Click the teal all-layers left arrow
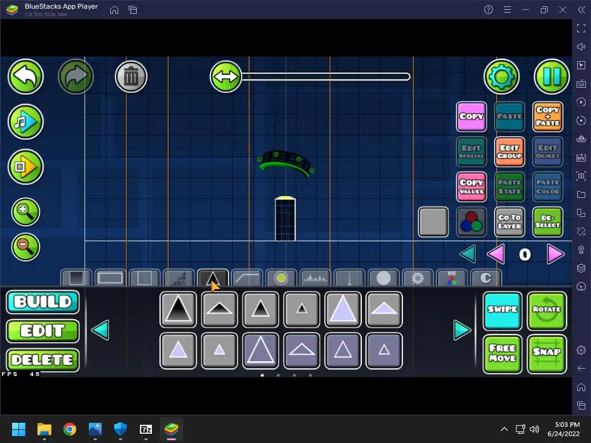Image resolution: width=591 pixels, height=443 pixels. 467,254
